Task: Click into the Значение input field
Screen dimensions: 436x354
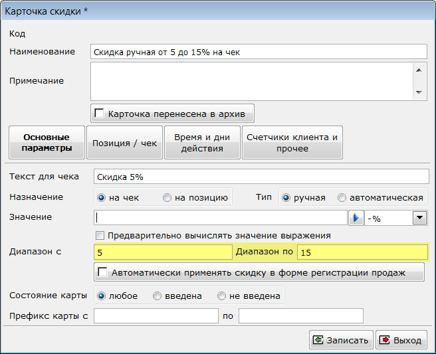Action: [221, 218]
